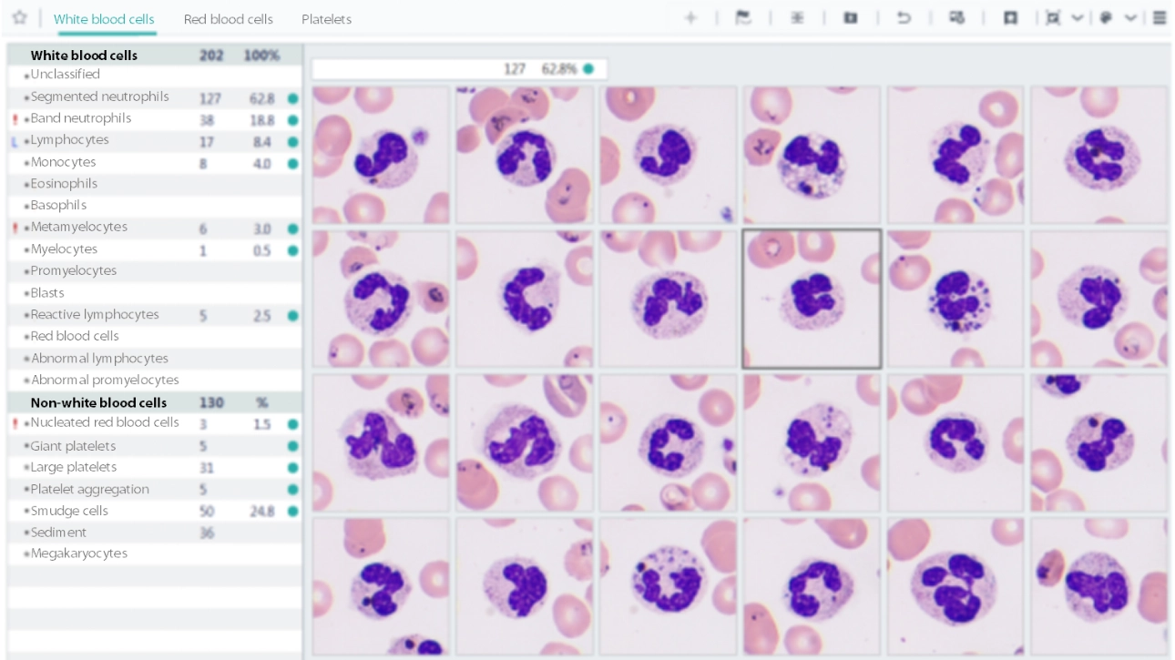This screenshot has width=1175, height=660.
Task: Select Nucleated red blood cells row
Action: point(105,422)
